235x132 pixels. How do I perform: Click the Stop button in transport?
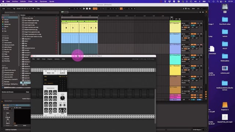pos(87,9)
